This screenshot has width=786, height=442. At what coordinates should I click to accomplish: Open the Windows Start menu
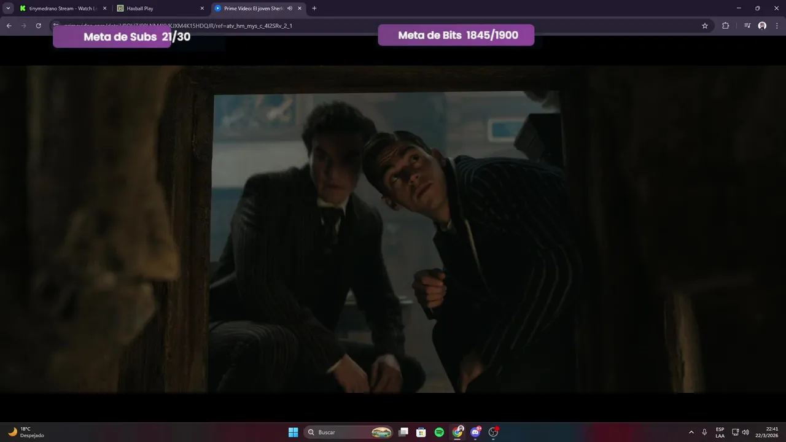pyautogui.click(x=294, y=432)
